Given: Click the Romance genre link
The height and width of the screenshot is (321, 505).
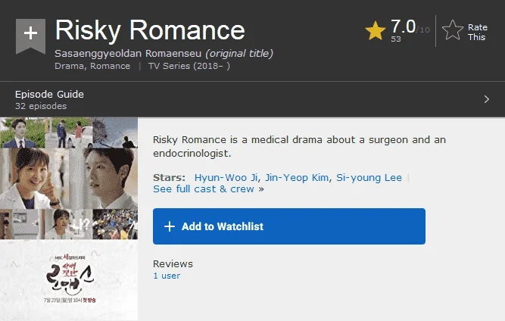Looking at the screenshot, I should (110, 66).
